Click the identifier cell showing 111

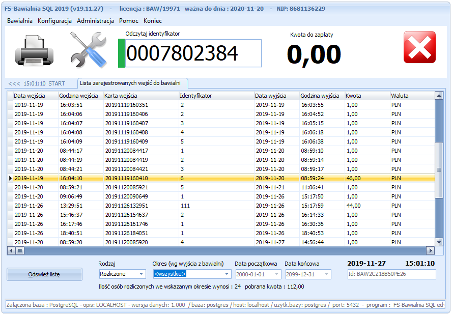216,206
